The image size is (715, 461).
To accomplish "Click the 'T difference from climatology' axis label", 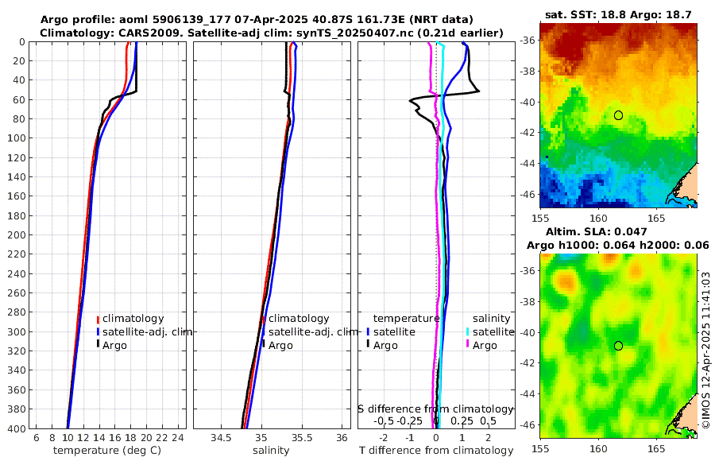I will click(436, 451).
